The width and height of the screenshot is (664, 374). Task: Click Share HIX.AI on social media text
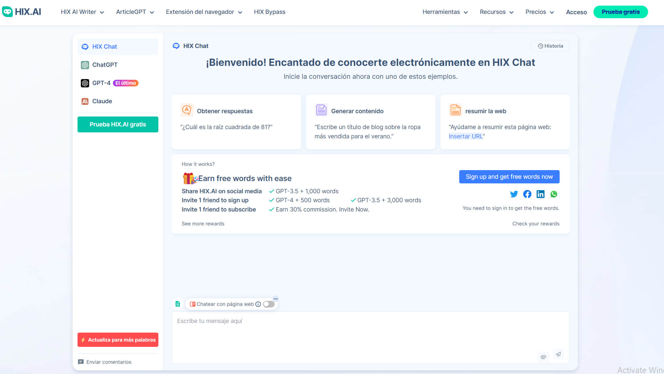tap(222, 191)
